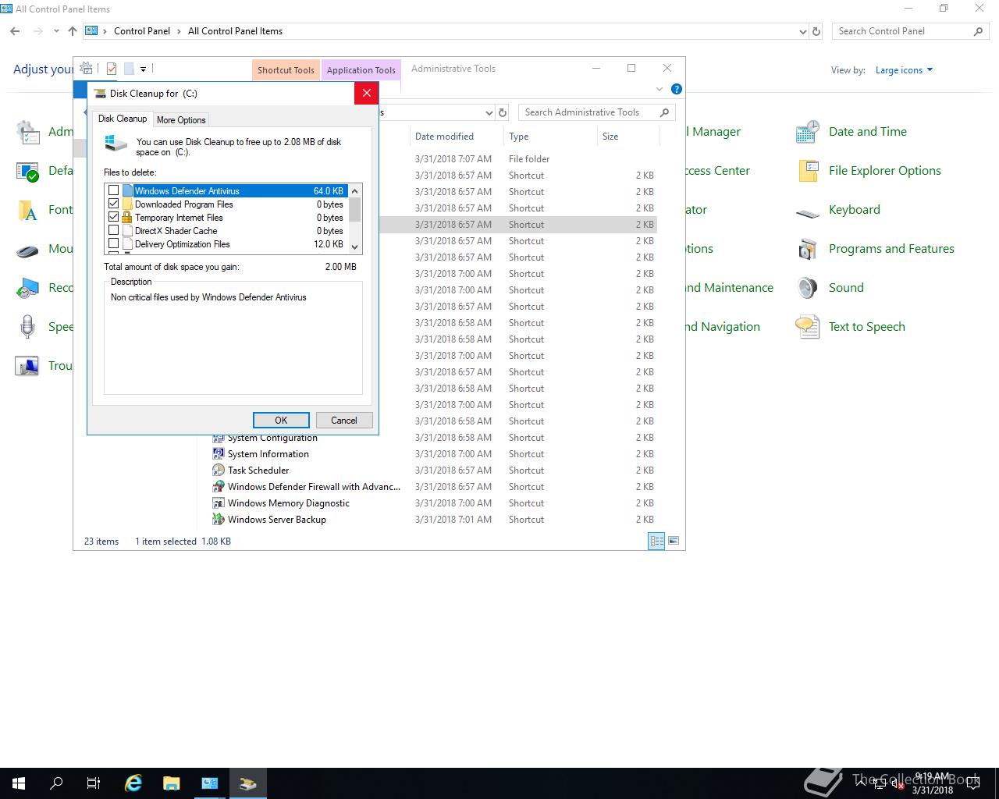Click All Control Panel Items breadcrumb
The image size is (999, 799).
(x=235, y=31)
